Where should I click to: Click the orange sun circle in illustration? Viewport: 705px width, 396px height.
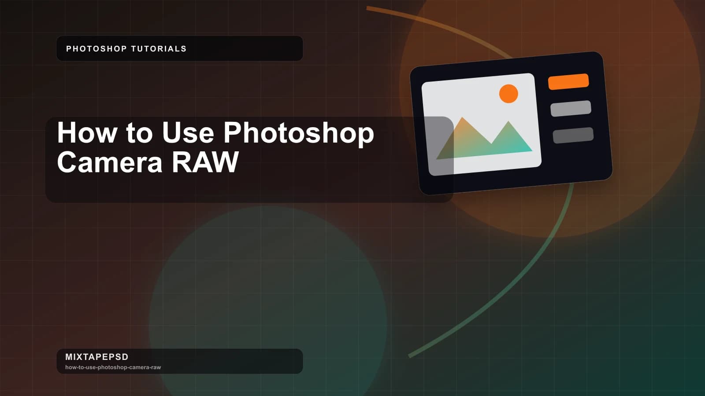508,94
